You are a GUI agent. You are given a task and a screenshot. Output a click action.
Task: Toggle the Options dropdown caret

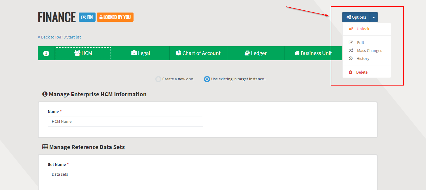(x=374, y=17)
